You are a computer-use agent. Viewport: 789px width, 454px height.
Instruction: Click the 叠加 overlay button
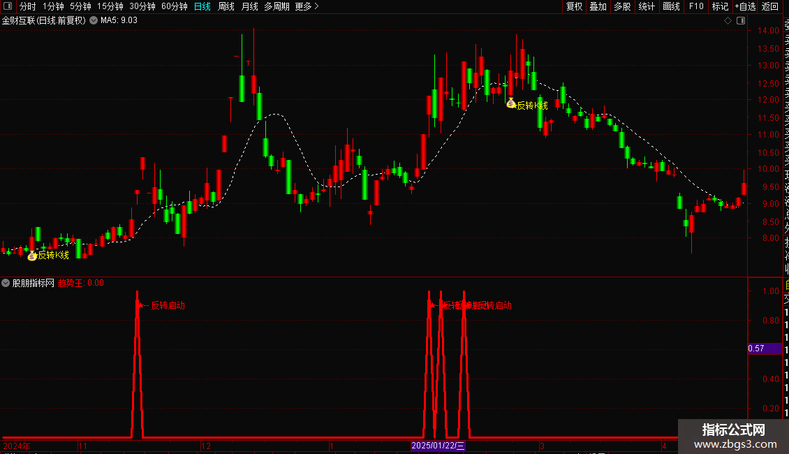click(598, 6)
